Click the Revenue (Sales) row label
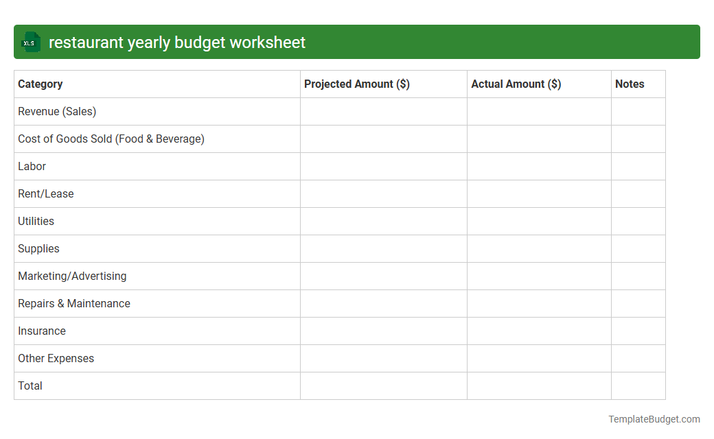The width and height of the screenshot is (714, 439). coord(57,111)
